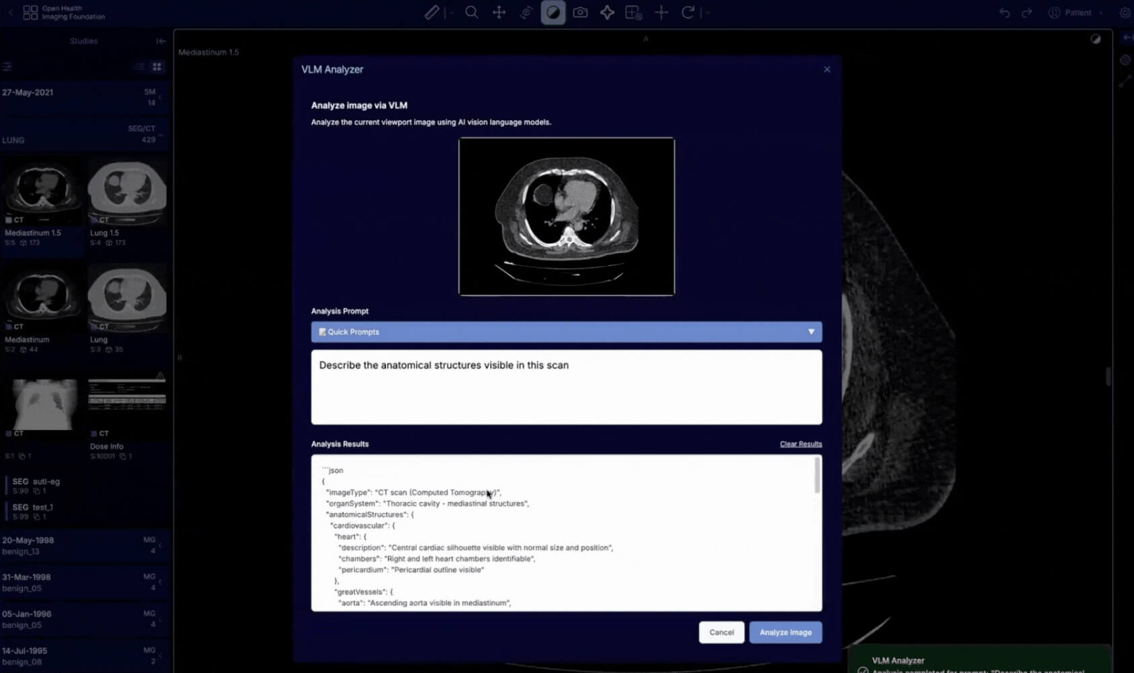The height and width of the screenshot is (673, 1134).
Task: Click the analysis prompt text field
Action: coord(566,387)
